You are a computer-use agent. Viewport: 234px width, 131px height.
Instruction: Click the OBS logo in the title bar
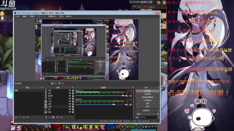click(15, 13)
